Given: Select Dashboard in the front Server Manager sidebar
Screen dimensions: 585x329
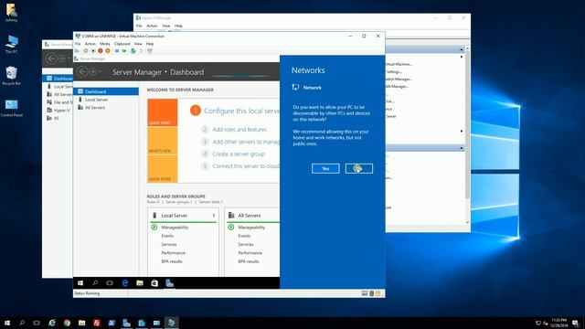Looking at the screenshot, I should pos(106,91).
